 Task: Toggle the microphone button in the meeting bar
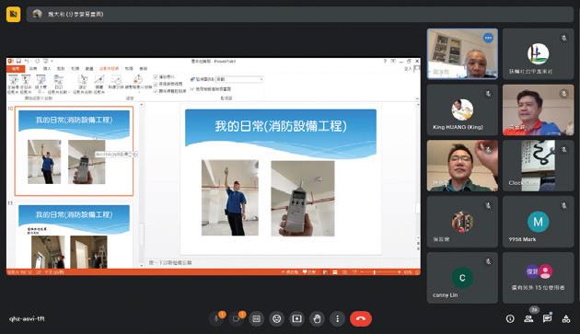[216, 318]
